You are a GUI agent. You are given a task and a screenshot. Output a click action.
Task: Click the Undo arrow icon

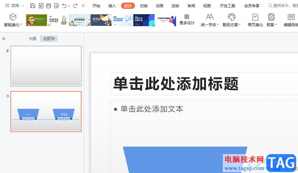coord(64,6)
